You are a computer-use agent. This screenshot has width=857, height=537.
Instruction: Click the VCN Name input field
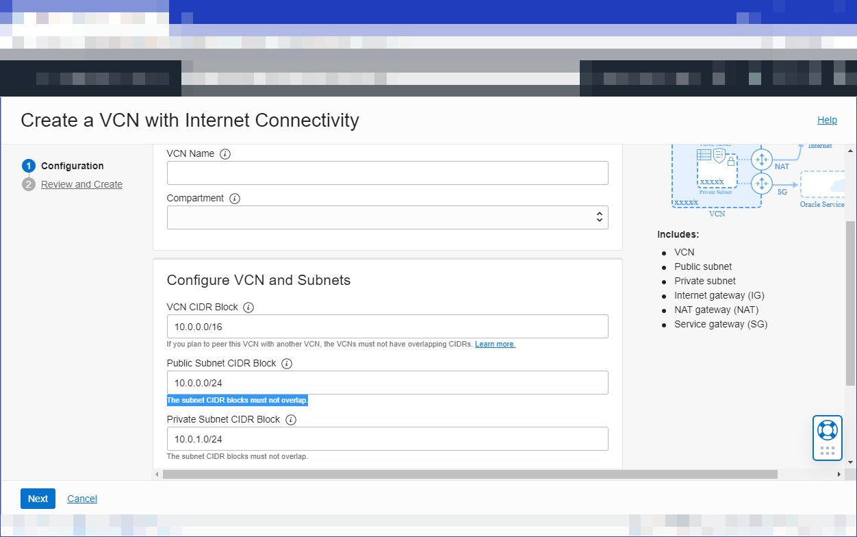(387, 173)
